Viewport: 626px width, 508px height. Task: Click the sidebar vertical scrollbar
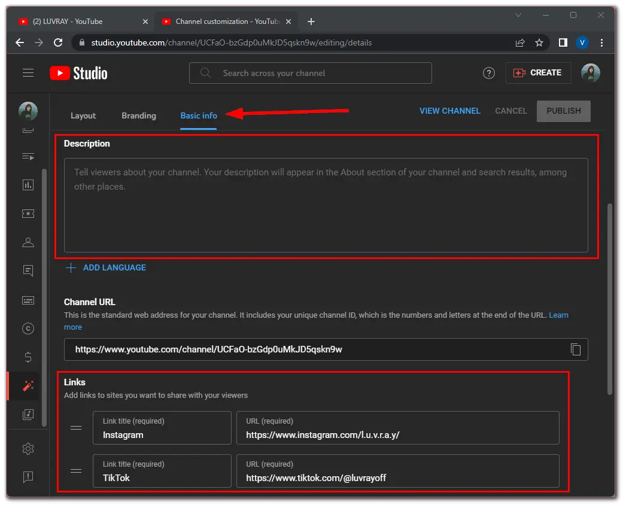(44, 297)
